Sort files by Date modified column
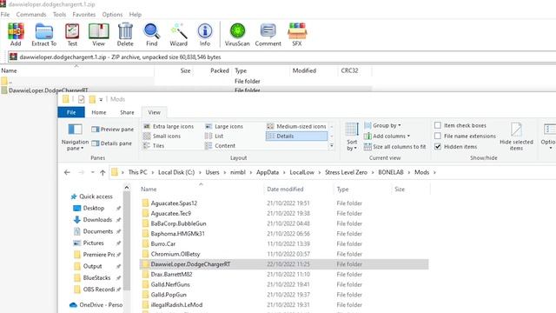The height and width of the screenshot is (313, 556). [x=285, y=190]
